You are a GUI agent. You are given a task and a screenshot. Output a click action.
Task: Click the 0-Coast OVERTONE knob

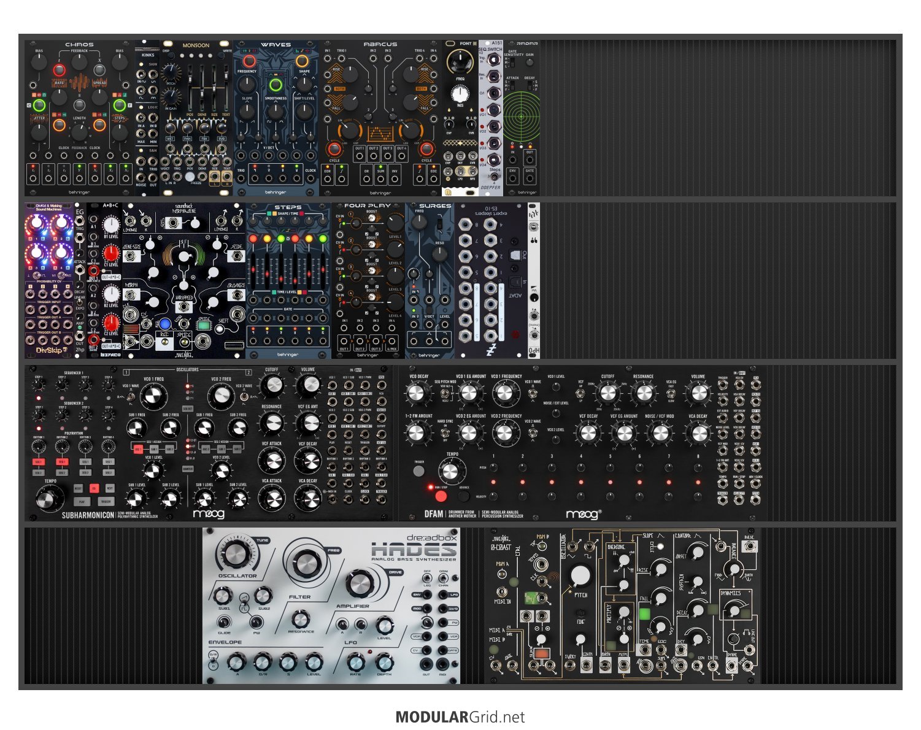623,560
